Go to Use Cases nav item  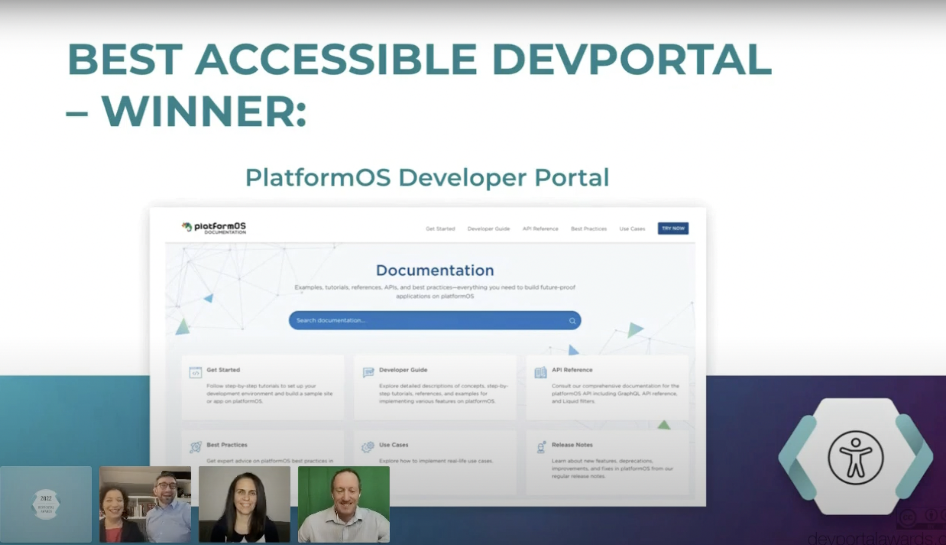click(632, 229)
